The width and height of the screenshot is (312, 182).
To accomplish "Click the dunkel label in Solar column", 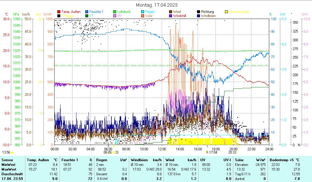I will (x=240, y=179).
